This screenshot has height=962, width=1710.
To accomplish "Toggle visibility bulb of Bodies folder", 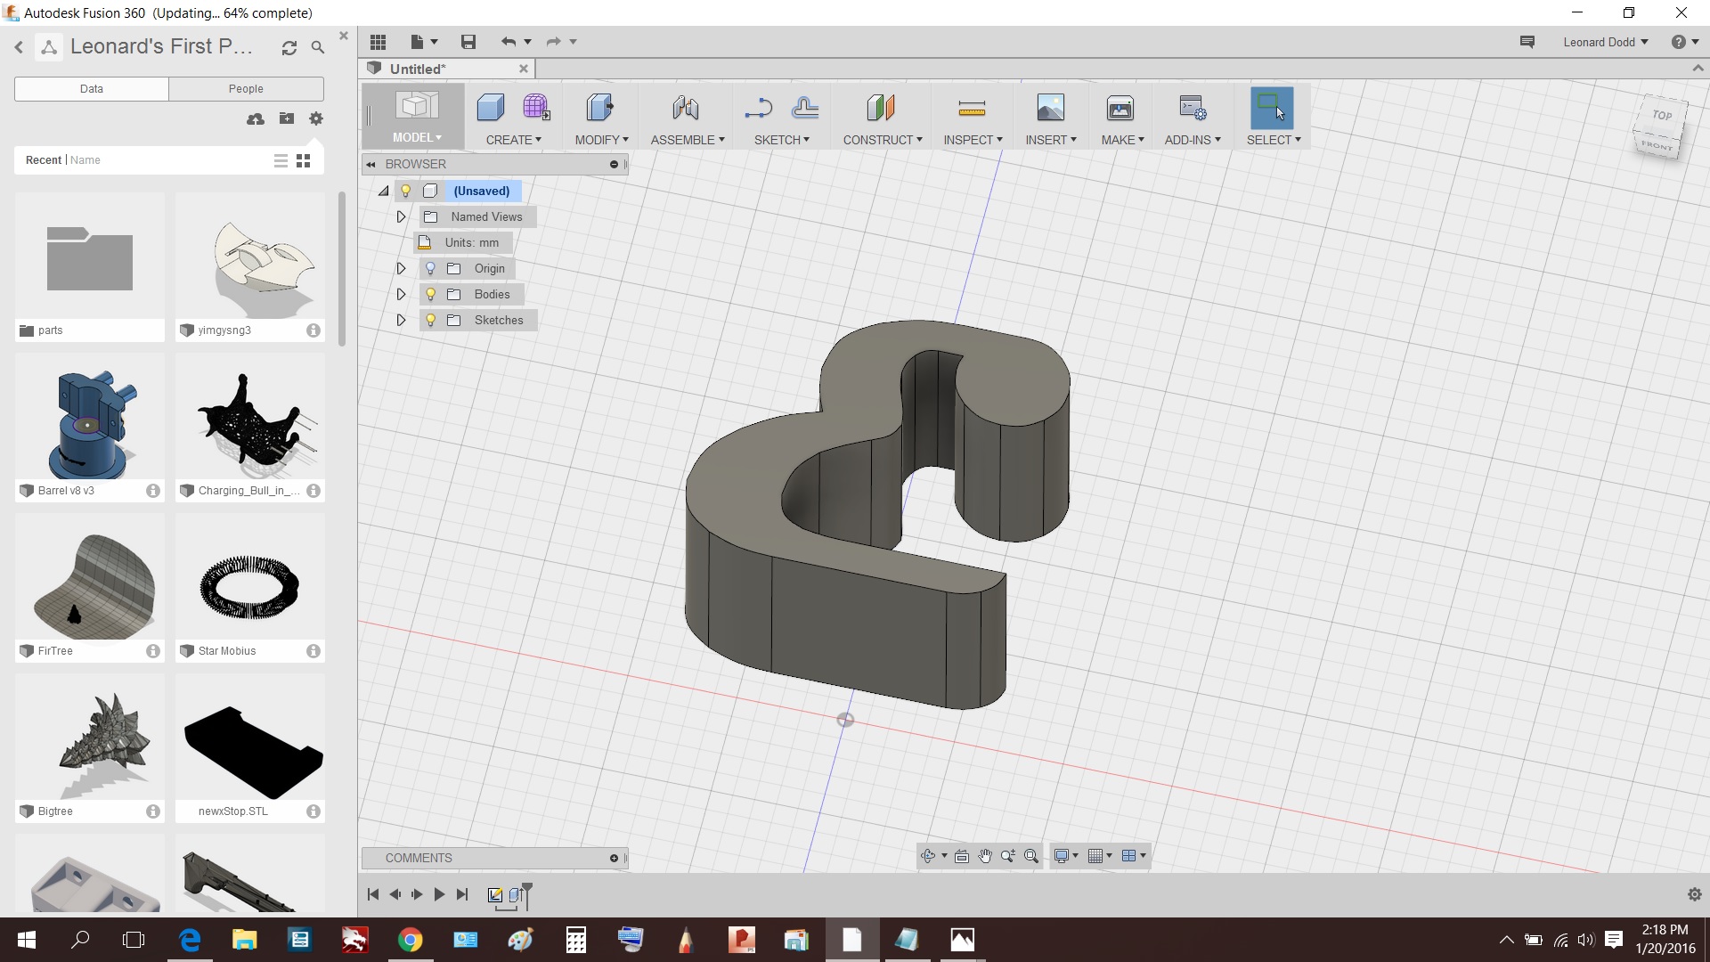I will tap(430, 294).
